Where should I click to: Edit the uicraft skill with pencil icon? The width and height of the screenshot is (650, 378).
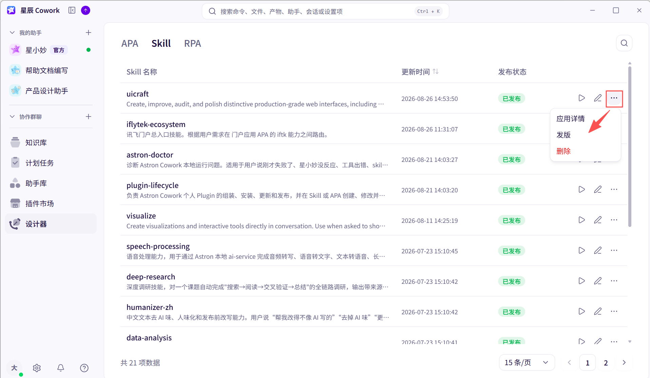[598, 98]
